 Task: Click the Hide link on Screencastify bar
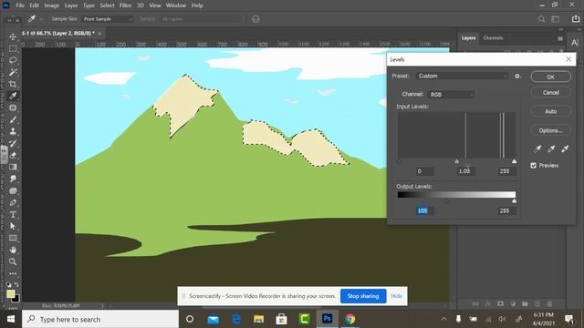click(396, 296)
